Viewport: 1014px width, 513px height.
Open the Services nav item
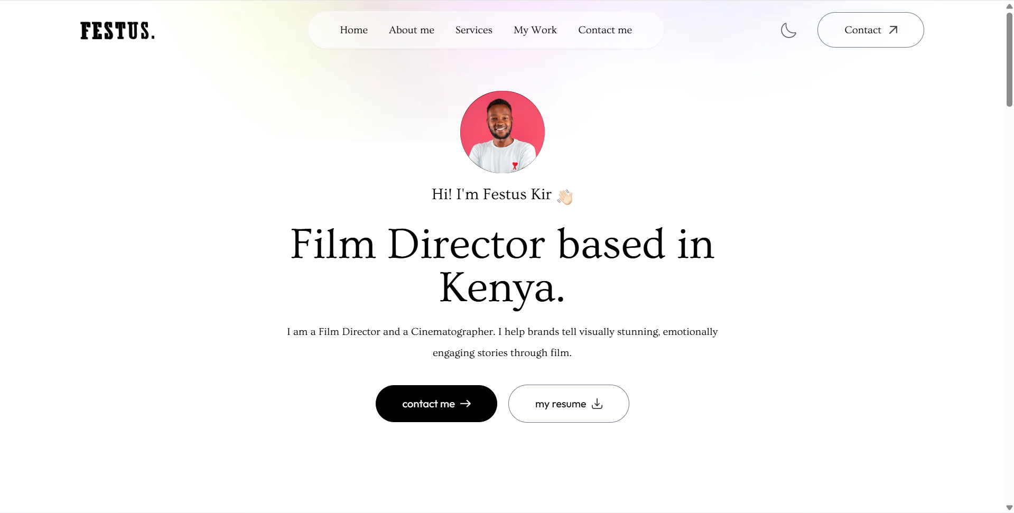pyautogui.click(x=473, y=30)
